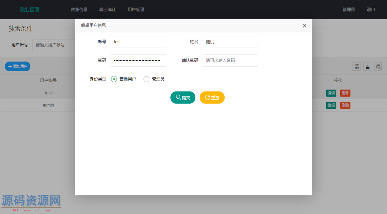Log out via 退出
This screenshot has height=214, width=387.
tap(371, 10)
